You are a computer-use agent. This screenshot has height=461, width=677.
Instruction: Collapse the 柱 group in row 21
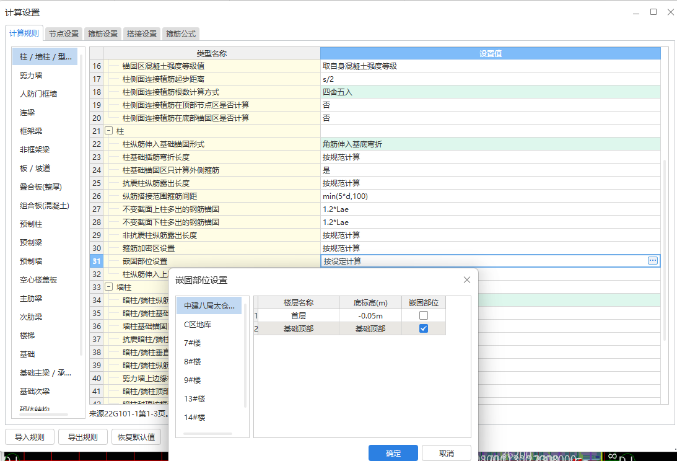[x=109, y=131]
